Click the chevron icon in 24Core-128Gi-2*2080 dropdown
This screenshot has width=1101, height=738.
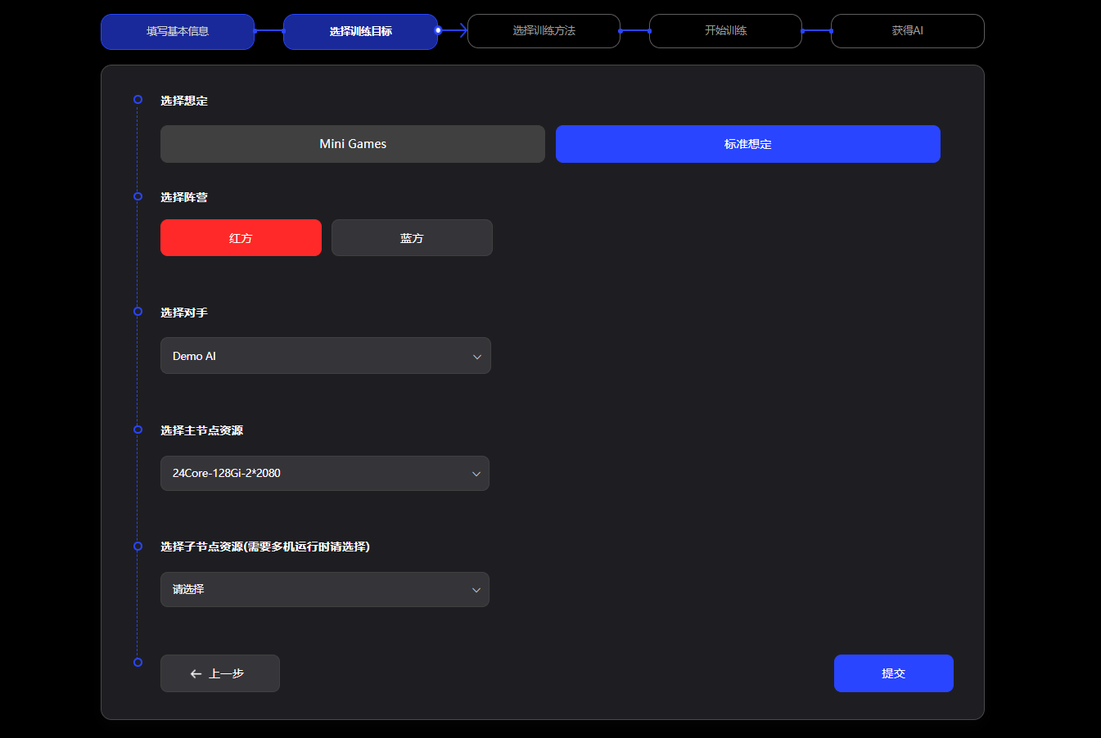[476, 474]
